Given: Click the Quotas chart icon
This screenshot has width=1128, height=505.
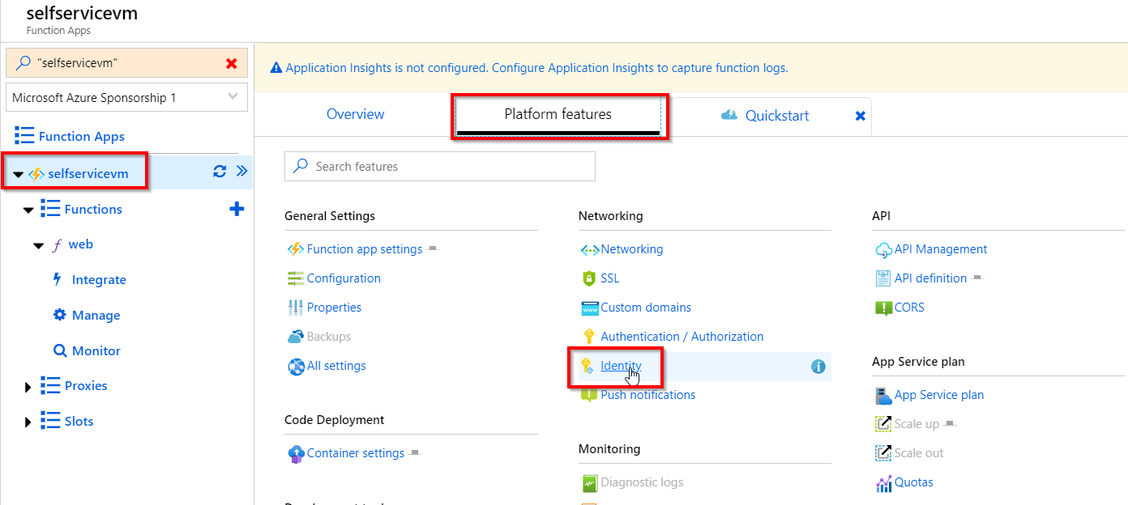Looking at the screenshot, I should (883, 483).
